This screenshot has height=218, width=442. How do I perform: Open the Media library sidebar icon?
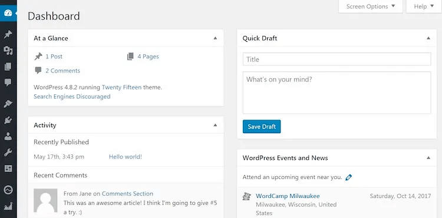click(x=8, y=51)
